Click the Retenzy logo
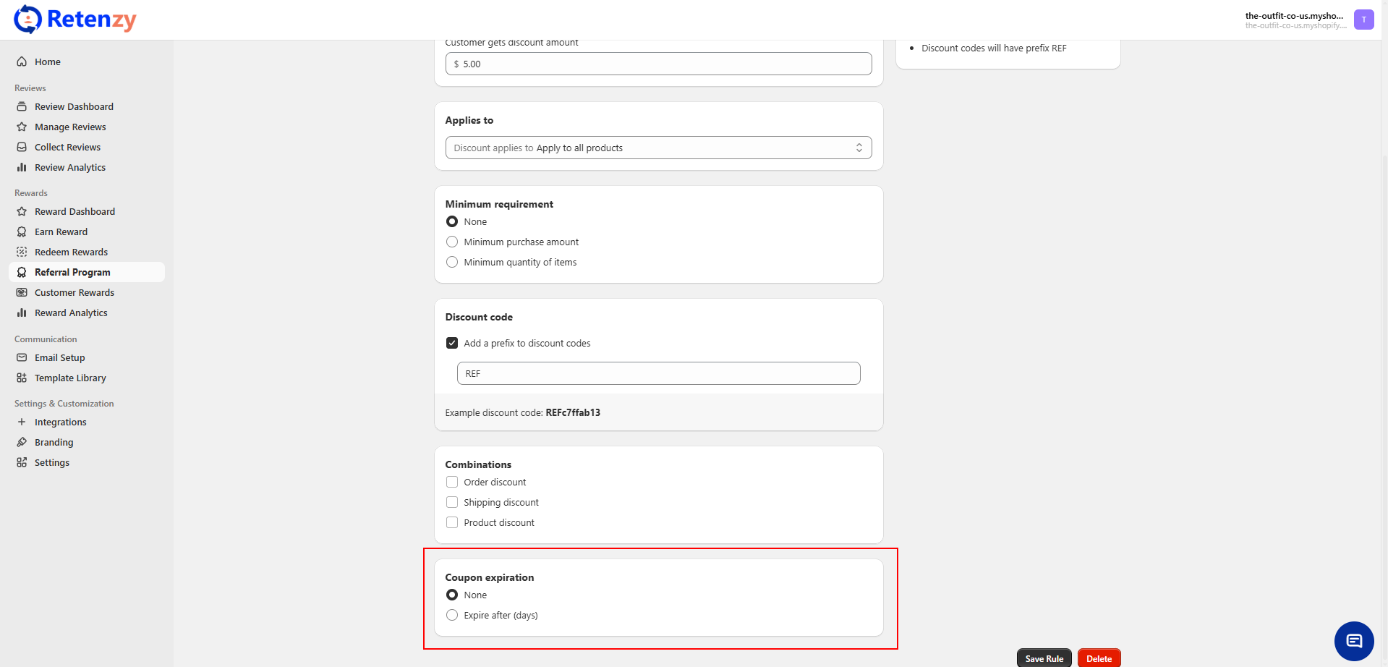The width and height of the screenshot is (1388, 667). click(75, 20)
